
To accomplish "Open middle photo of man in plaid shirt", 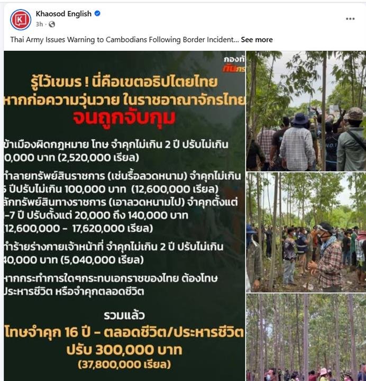I will (x=306, y=232).
